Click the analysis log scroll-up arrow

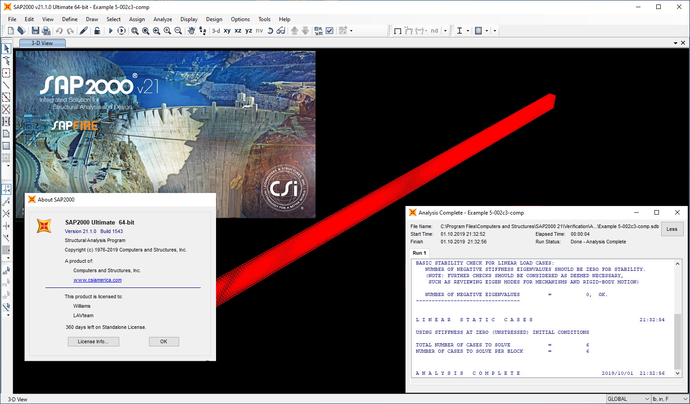tap(677, 264)
